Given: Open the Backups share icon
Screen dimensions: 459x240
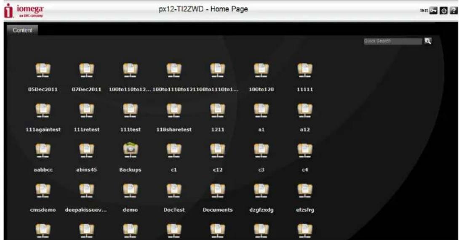Looking at the screenshot, I should [130, 150].
